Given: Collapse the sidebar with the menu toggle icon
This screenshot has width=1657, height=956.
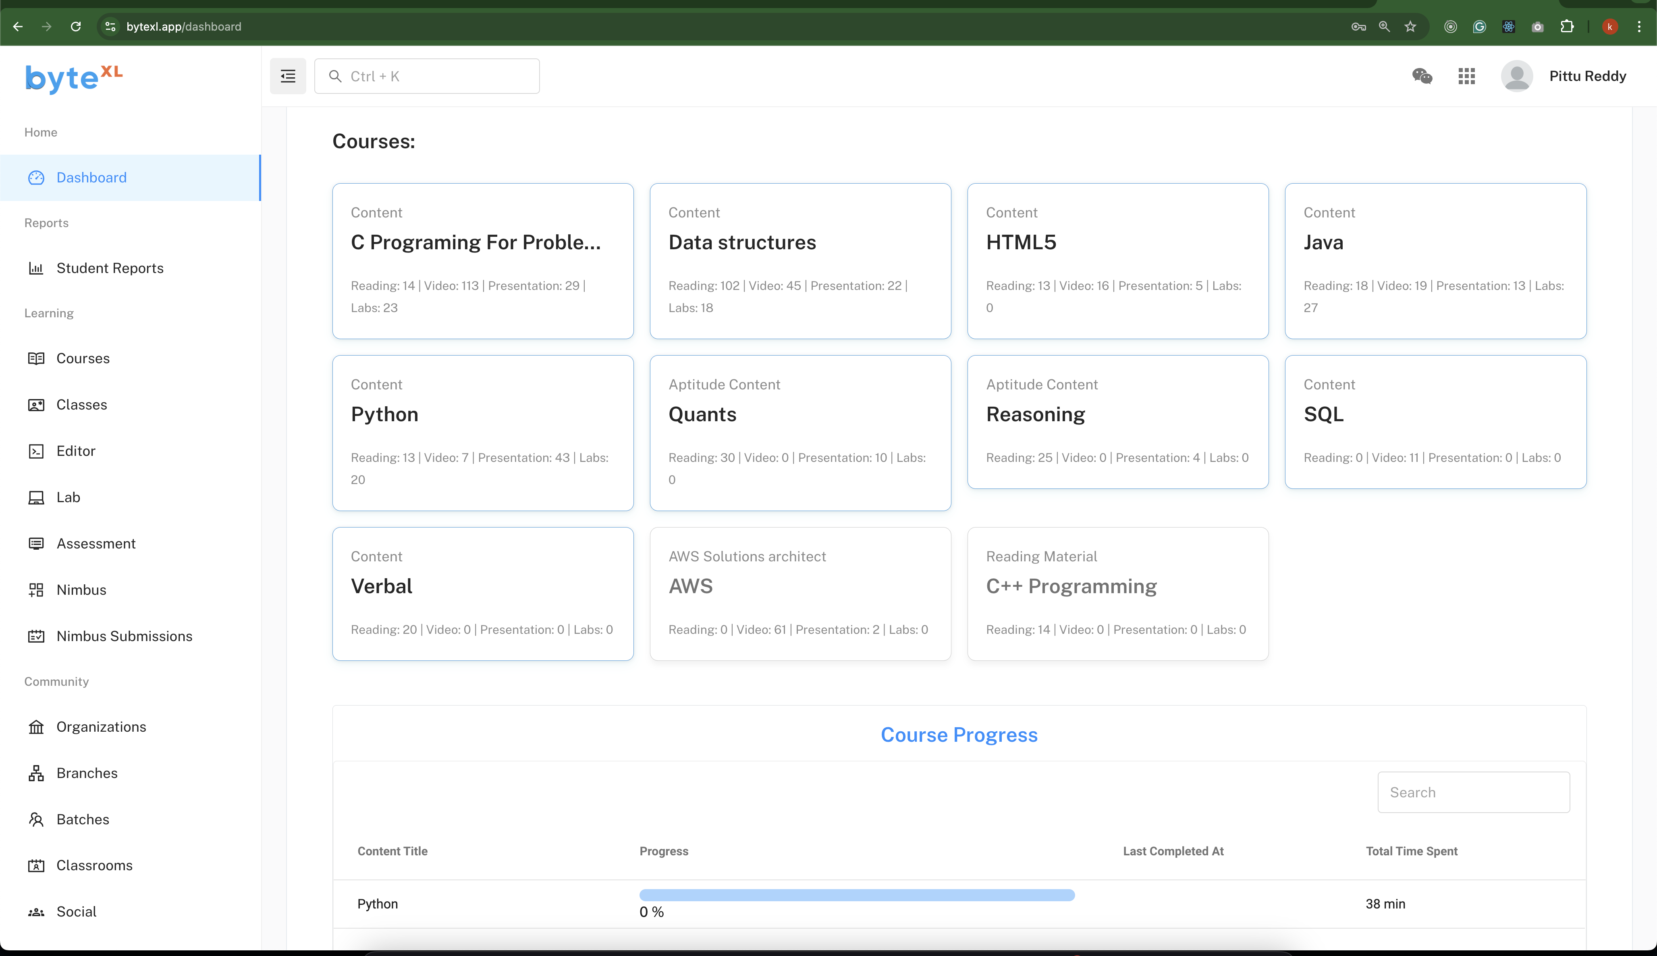Looking at the screenshot, I should click(288, 76).
